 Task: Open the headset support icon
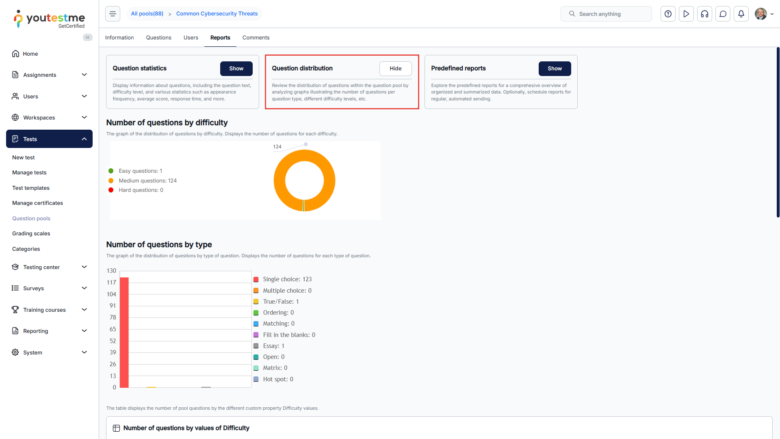[x=704, y=14]
